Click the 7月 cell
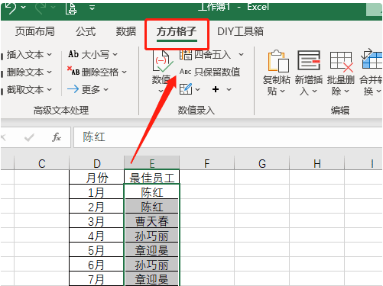383x286 pixels. click(96, 278)
